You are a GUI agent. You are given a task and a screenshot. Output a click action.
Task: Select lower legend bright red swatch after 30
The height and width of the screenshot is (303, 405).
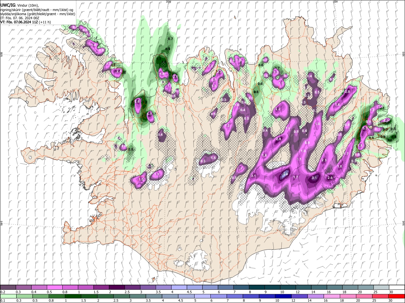397,296
